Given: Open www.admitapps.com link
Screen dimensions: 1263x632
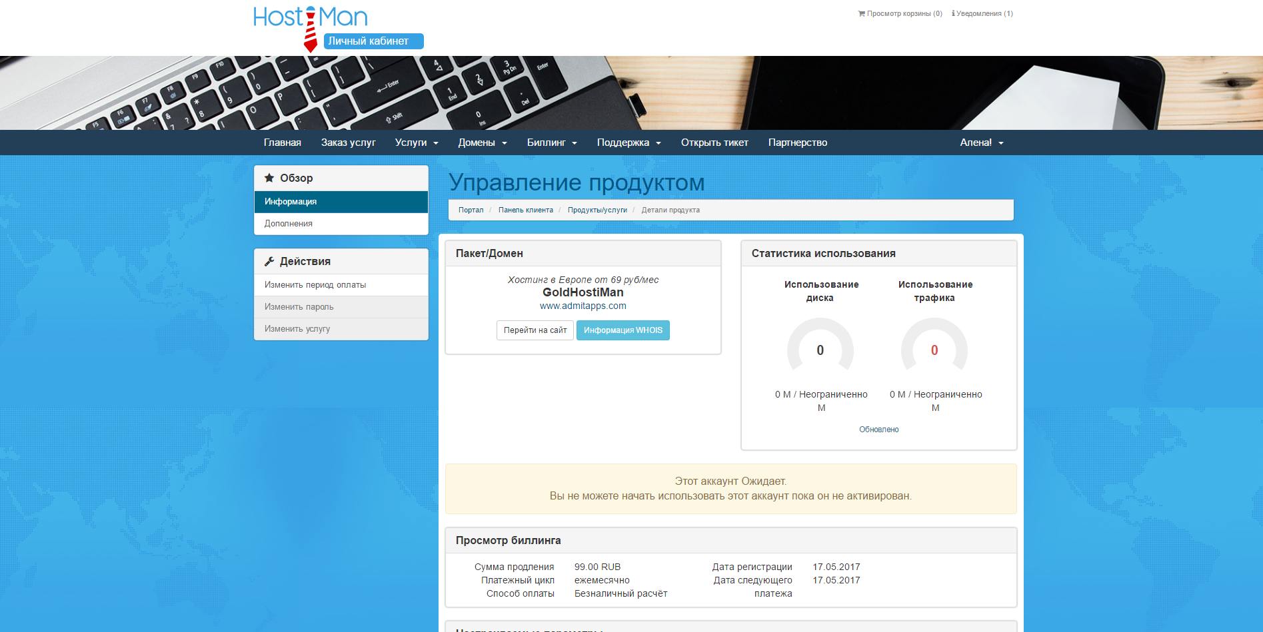Looking at the screenshot, I should (583, 306).
